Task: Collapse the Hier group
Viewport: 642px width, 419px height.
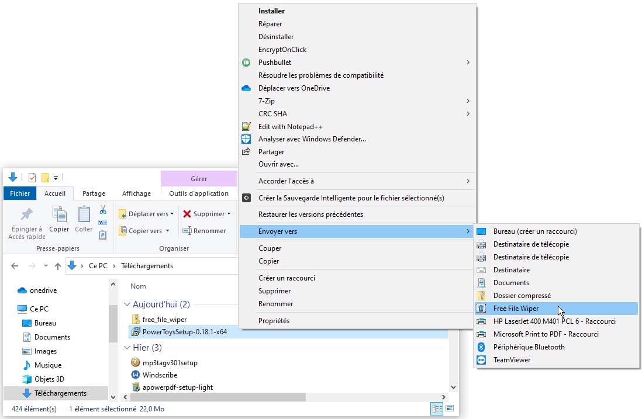Action: point(127,348)
